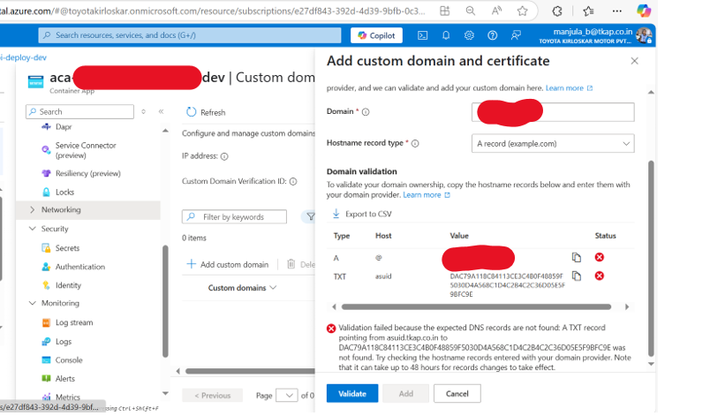Image resolution: width=710 pixels, height=416 pixels.
Task: Click the global search resources bar
Action: (190, 35)
